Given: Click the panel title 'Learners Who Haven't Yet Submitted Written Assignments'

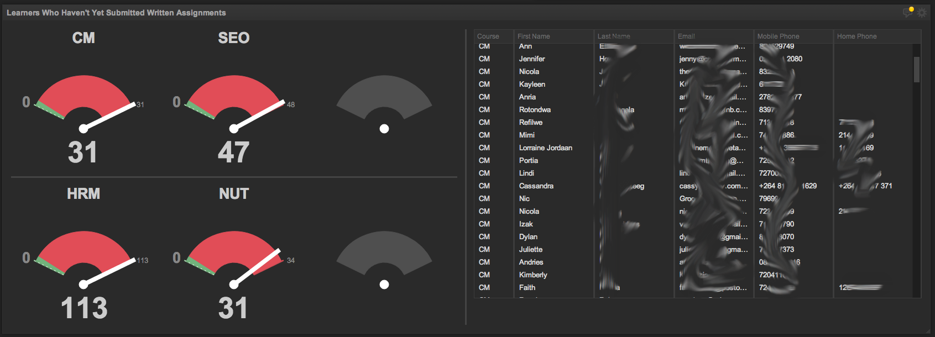Looking at the screenshot, I should (116, 13).
